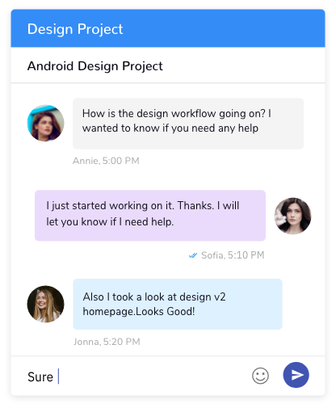Image resolution: width=336 pixels, height=408 pixels.
Task: Select Annie's message about design workflow
Action: click(x=188, y=124)
